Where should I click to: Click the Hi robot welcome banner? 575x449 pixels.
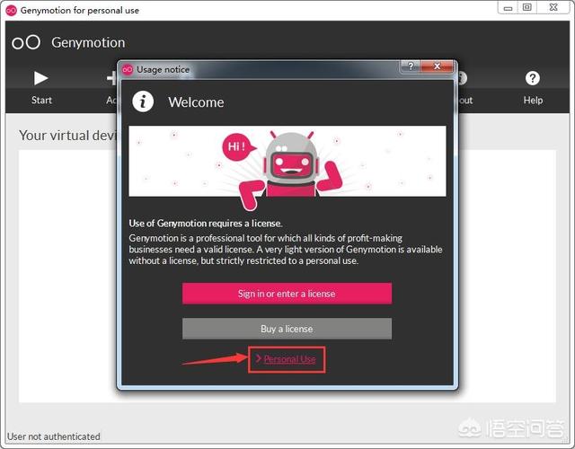(287, 162)
